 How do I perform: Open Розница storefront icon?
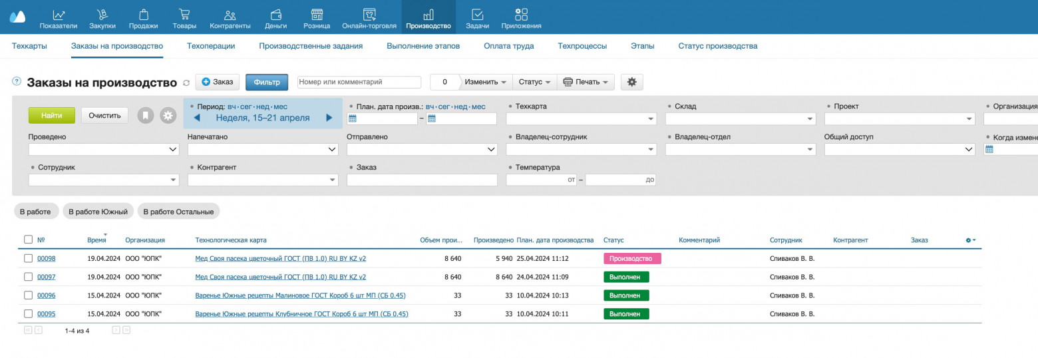[x=317, y=15]
